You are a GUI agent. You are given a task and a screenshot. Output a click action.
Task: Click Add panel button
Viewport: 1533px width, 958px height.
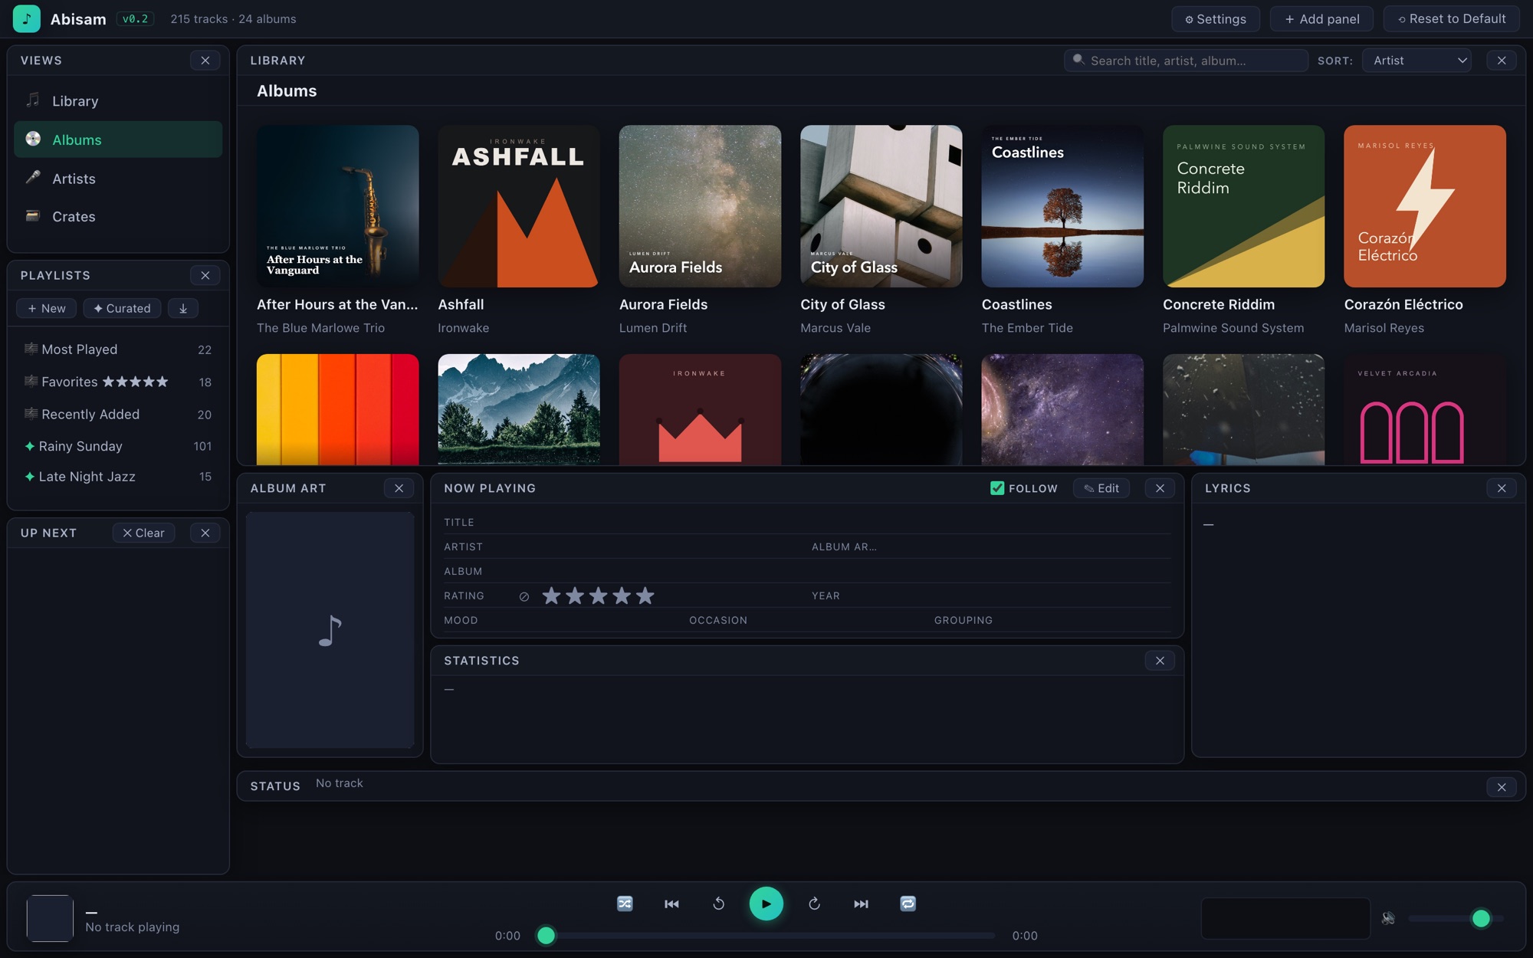click(x=1322, y=19)
